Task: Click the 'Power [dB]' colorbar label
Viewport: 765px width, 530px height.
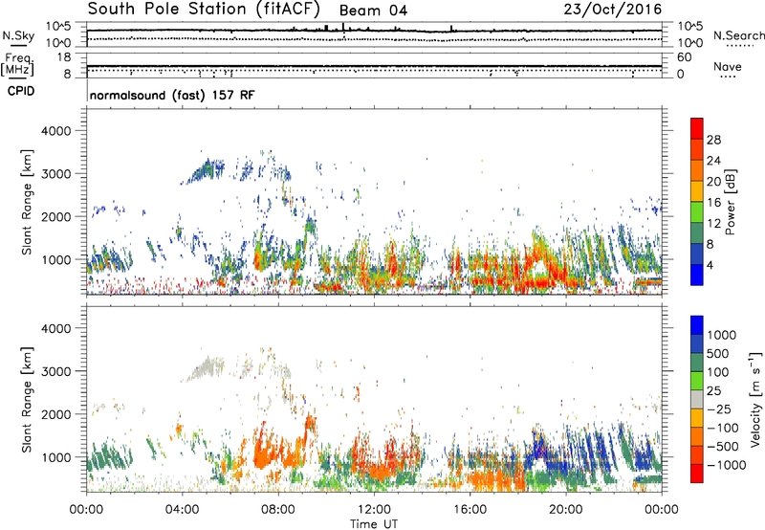Action: pyautogui.click(x=730, y=202)
